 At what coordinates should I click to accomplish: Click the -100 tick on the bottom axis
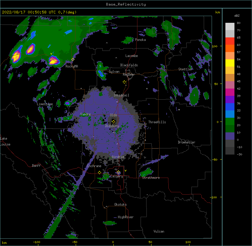pos(37,242)
